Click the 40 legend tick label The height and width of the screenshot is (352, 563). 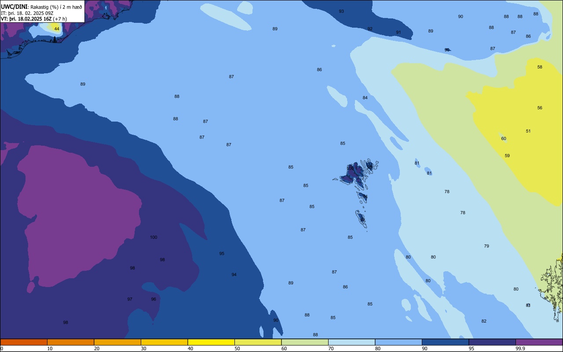point(190,348)
